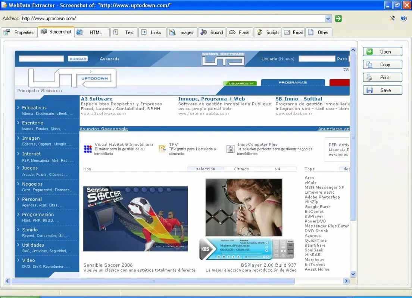Click WinRAR in the Tops list
The height and width of the screenshot is (298, 412).
click(312, 255)
